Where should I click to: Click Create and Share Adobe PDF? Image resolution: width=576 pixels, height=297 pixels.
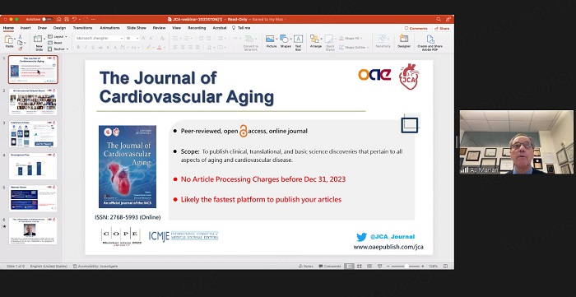[430, 42]
